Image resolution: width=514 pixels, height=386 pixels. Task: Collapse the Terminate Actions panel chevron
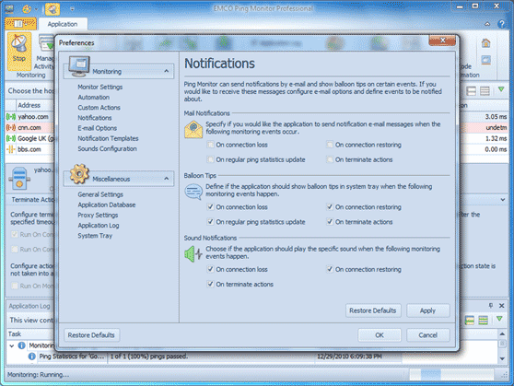(503, 200)
